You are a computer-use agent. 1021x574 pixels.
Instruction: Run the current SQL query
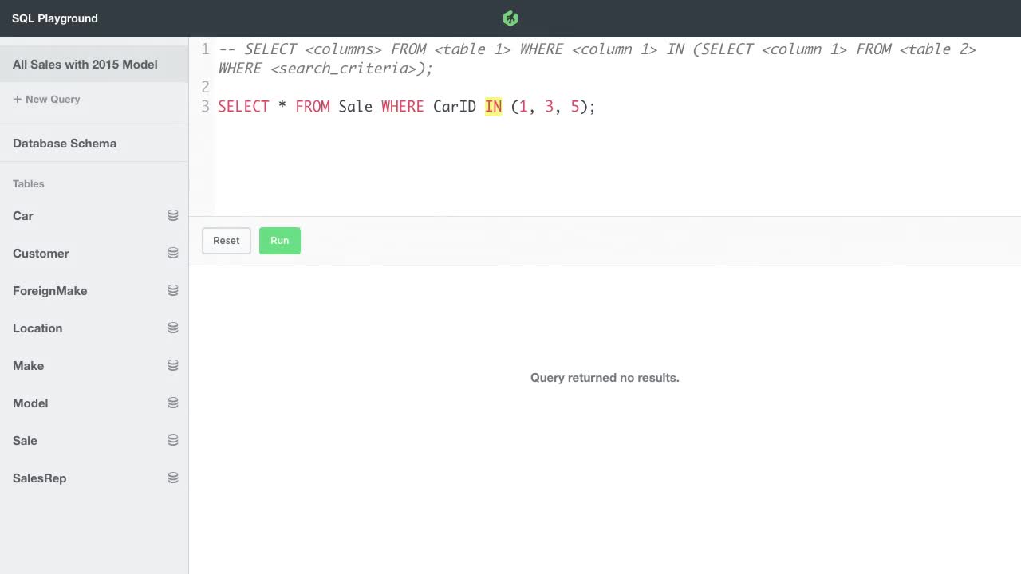[279, 240]
